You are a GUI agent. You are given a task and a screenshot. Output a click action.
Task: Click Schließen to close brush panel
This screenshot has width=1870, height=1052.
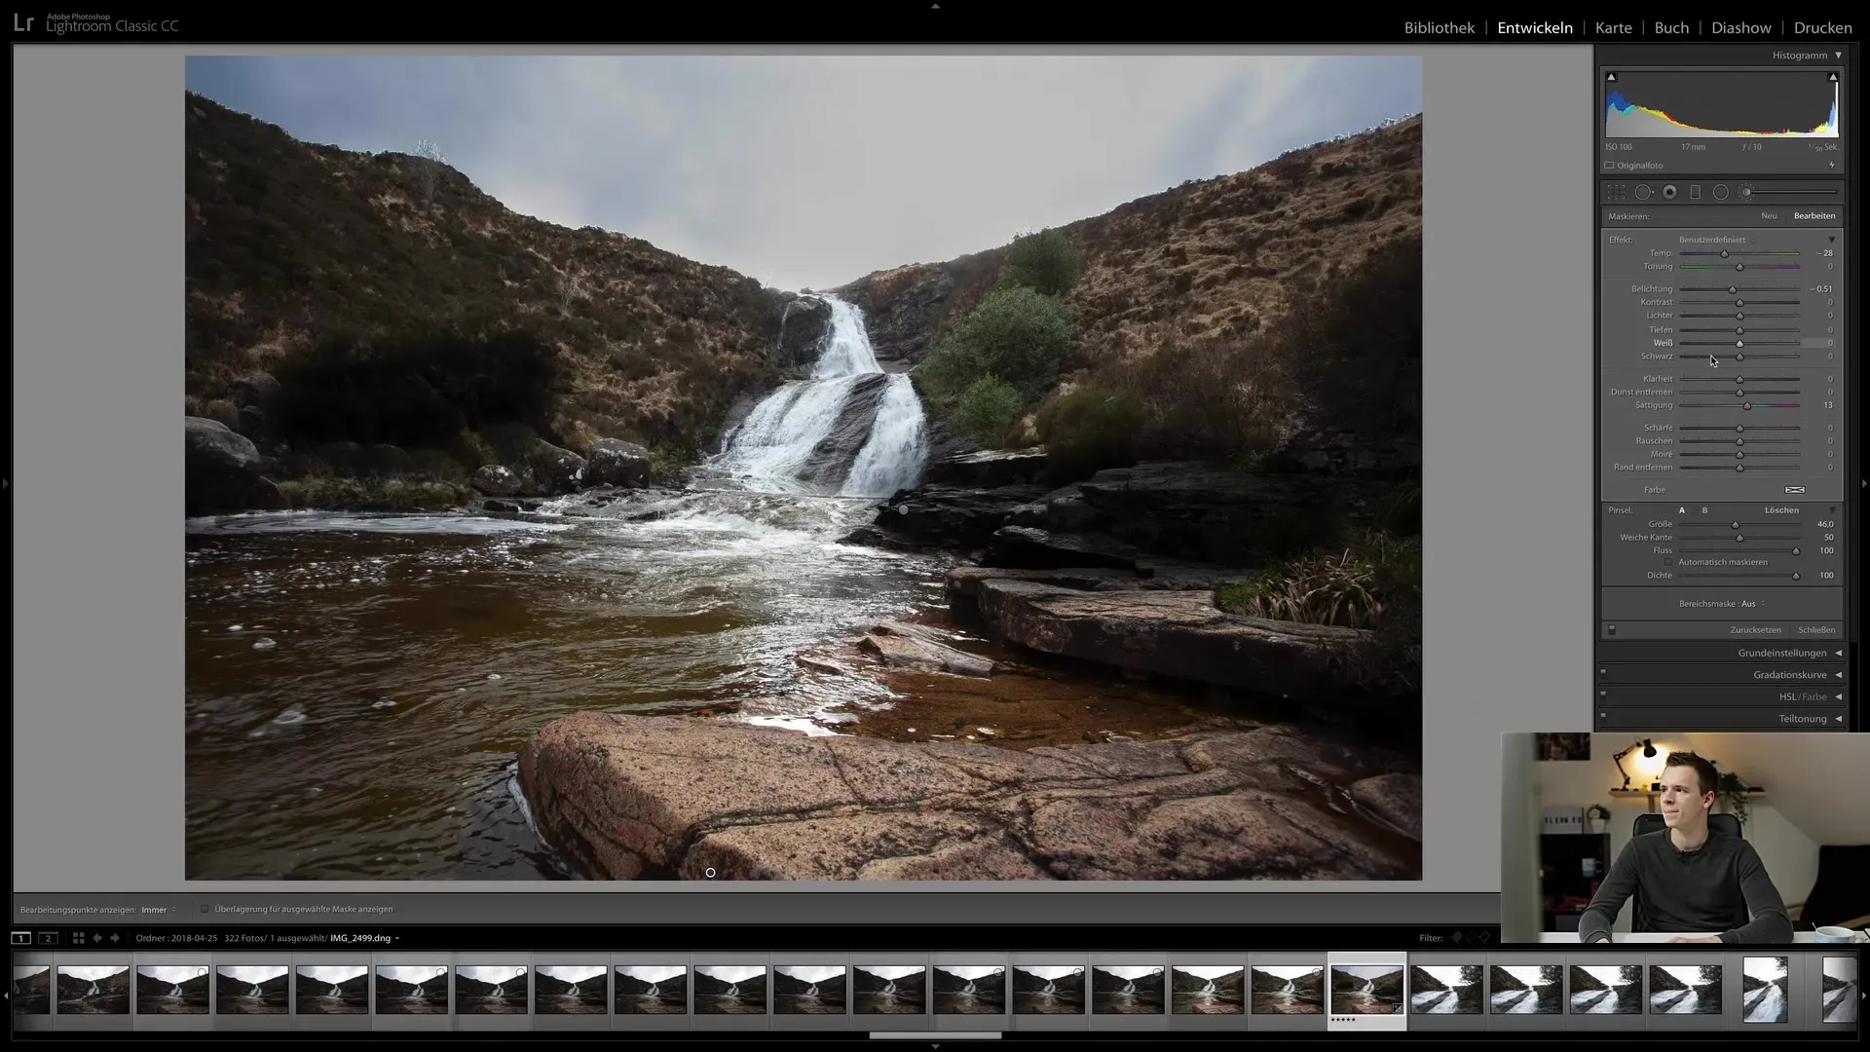[x=1816, y=630]
